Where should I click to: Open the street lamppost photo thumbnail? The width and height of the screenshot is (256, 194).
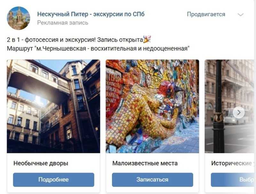(x=230, y=106)
